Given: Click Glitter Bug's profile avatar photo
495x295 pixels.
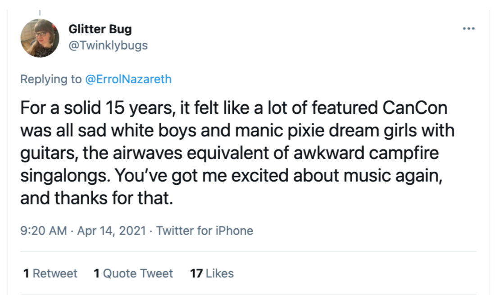Looking at the screenshot, I should tap(40, 38).
